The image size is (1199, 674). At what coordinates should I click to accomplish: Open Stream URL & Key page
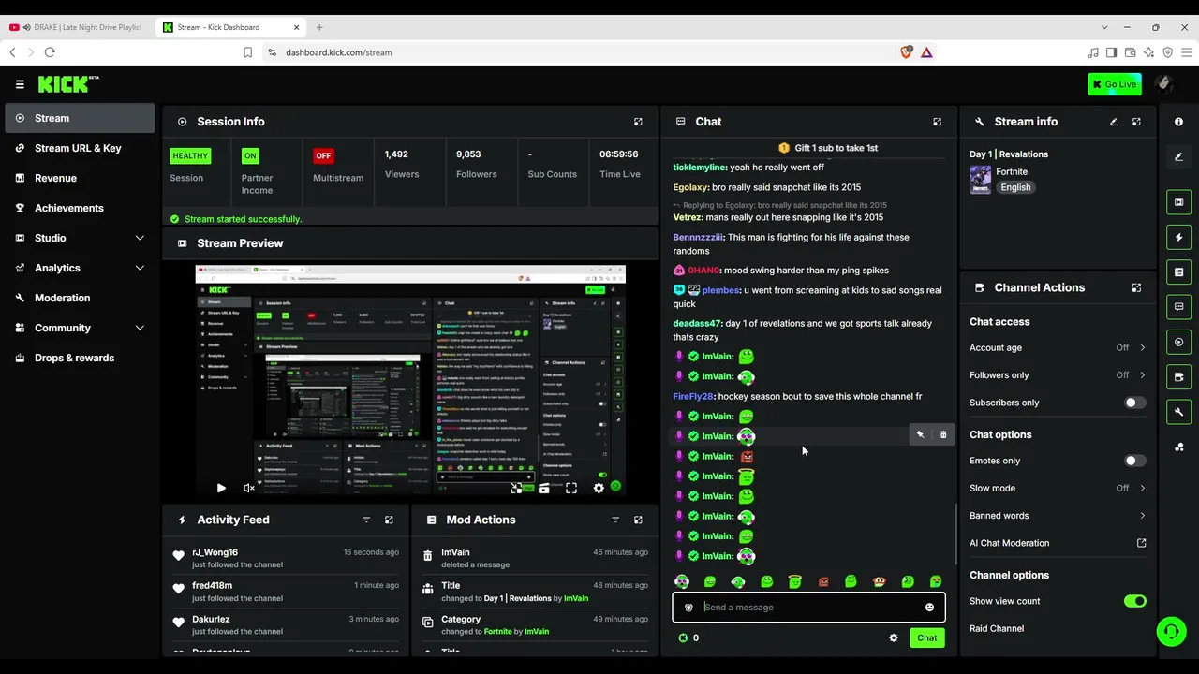click(x=80, y=148)
